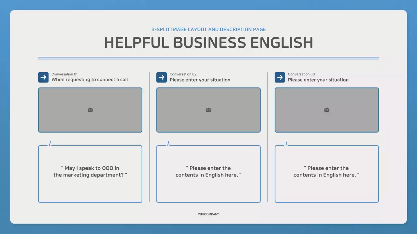This screenshot has width=417, height=234.
Task: Click "Please enter your situation" under Conversation 03
Action: pos(318,80)
